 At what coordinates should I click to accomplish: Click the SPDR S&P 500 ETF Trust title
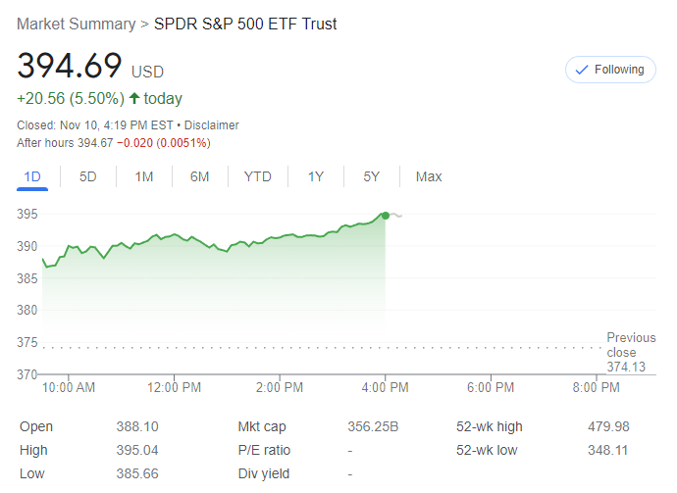coord(245,24)
